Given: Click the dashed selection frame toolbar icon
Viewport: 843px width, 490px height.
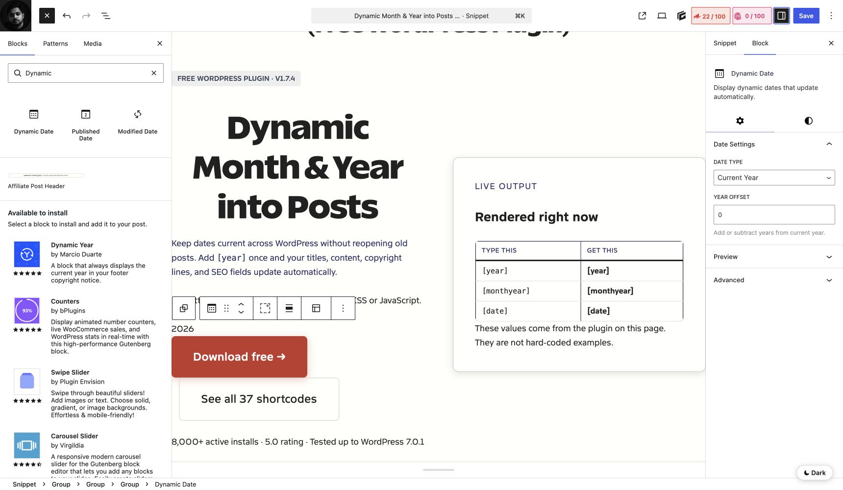Looking at the screenshot, I should [x=265, y=308].
